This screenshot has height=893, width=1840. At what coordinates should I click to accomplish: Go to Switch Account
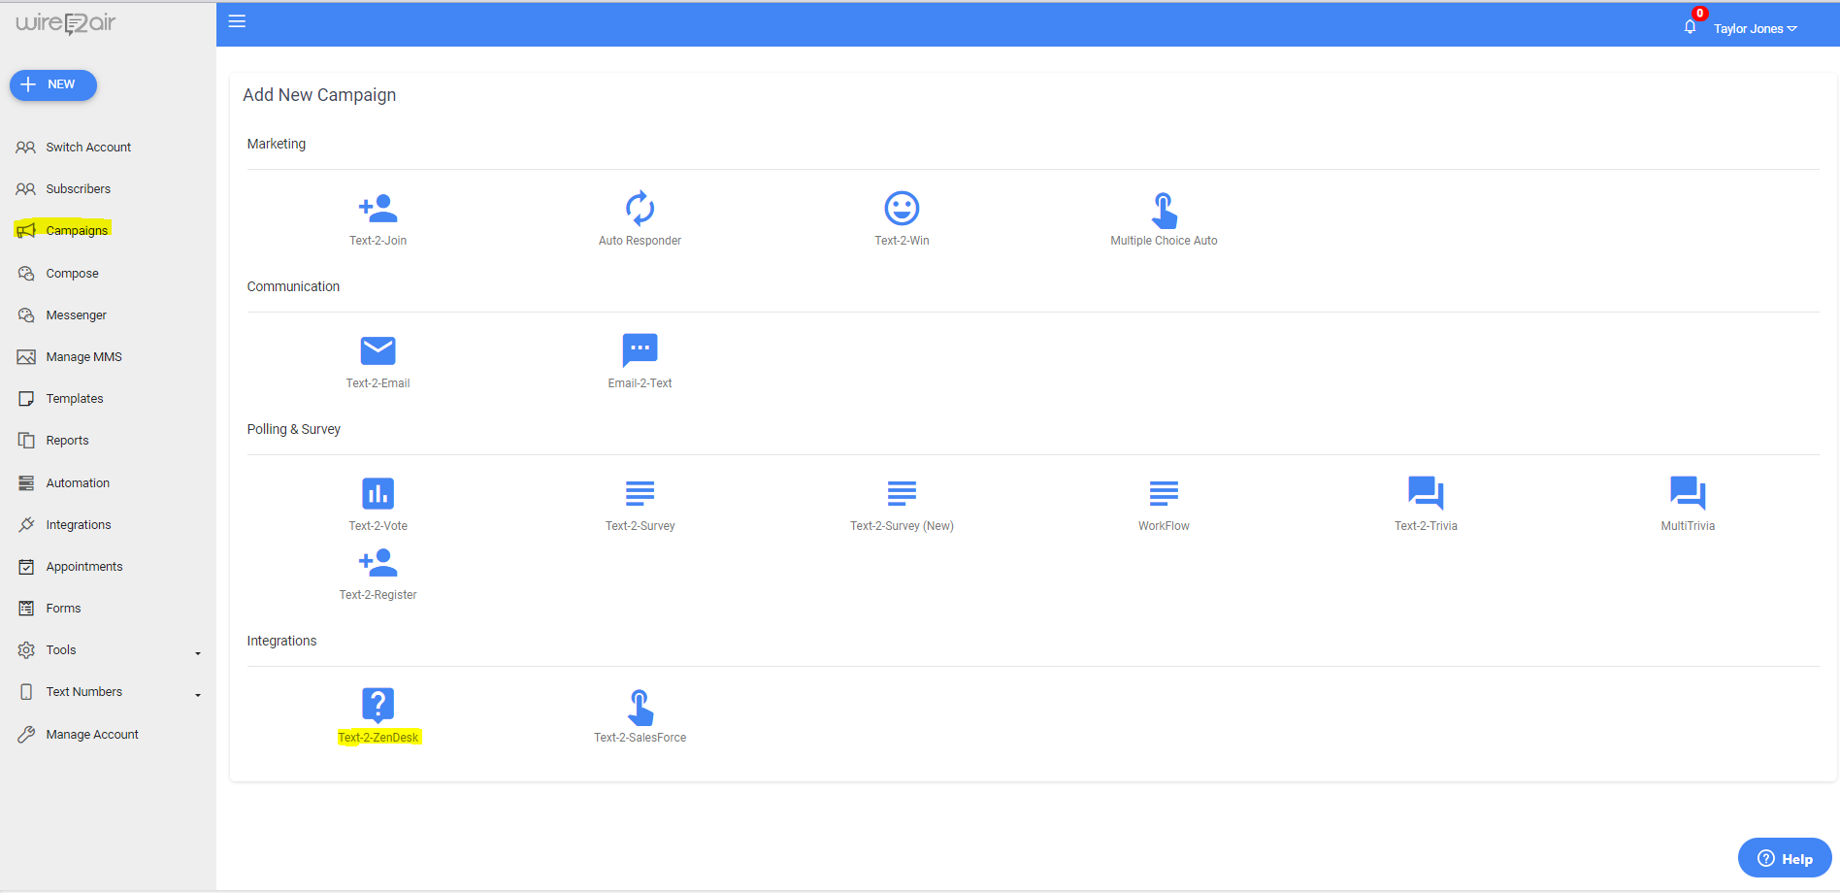(88, 148)
